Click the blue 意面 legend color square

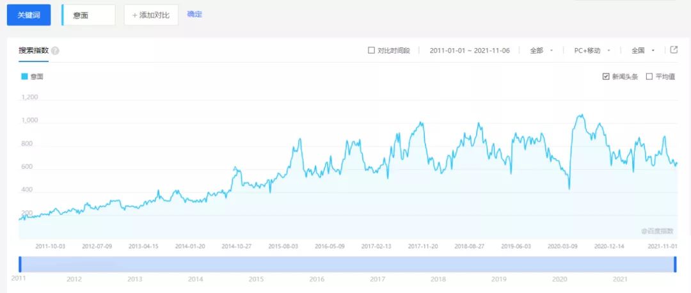point(24,77)
